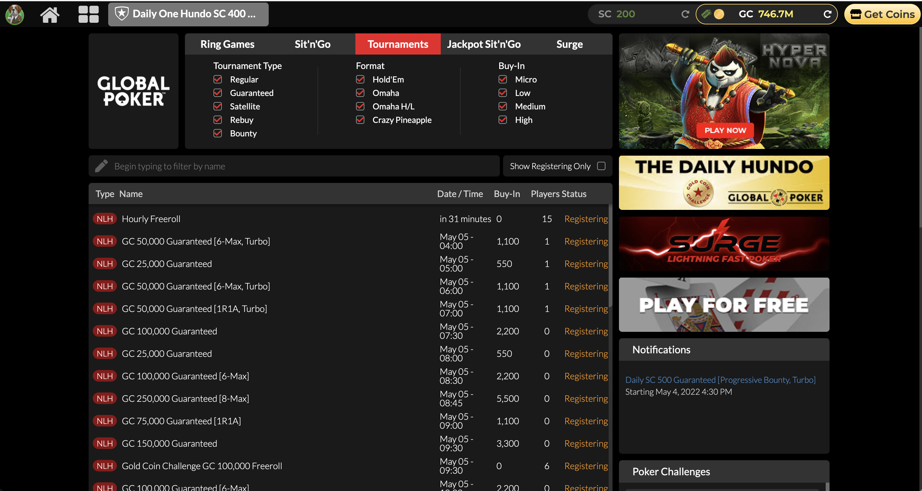This screenshot has width=922, height=491.
Task: Open the Surge tab
Action: 570,44
